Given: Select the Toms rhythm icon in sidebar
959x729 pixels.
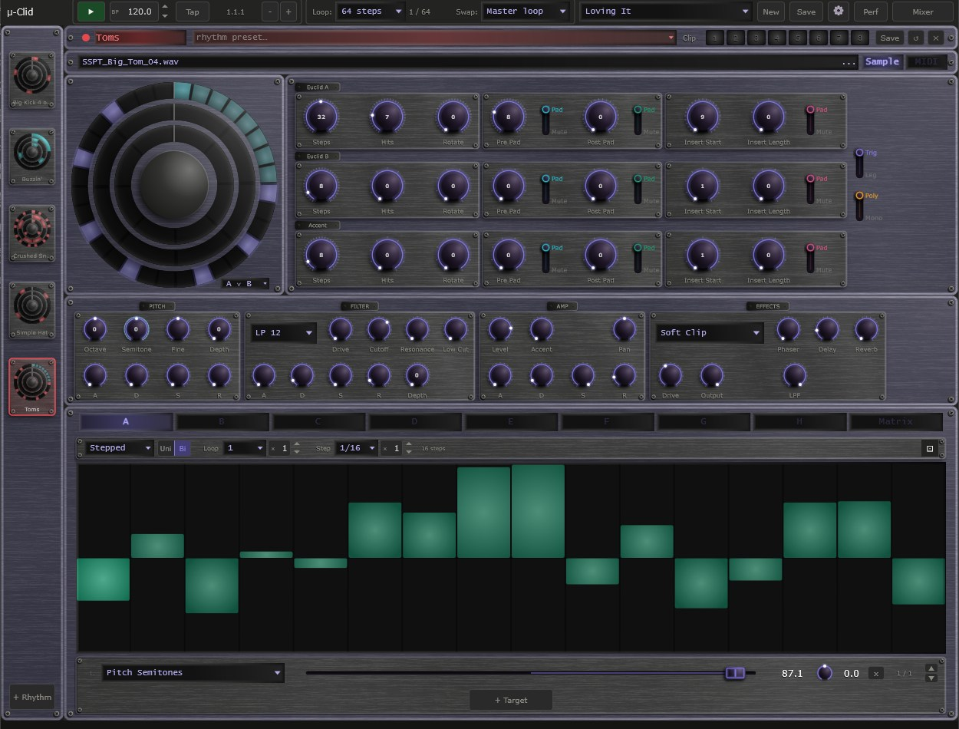Looking at the screenshot, I should (x=32, y=387).
